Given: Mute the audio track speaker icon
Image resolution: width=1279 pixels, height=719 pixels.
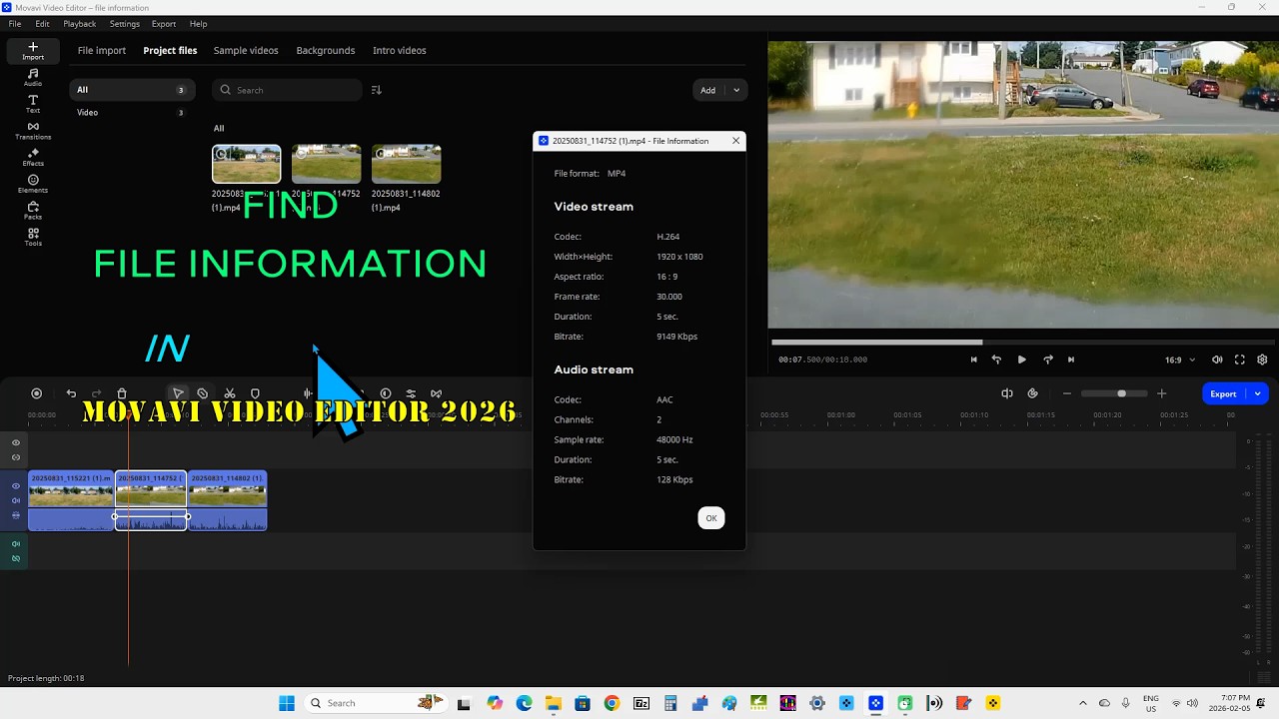Looking at the screenshot, I should (16, 544).
